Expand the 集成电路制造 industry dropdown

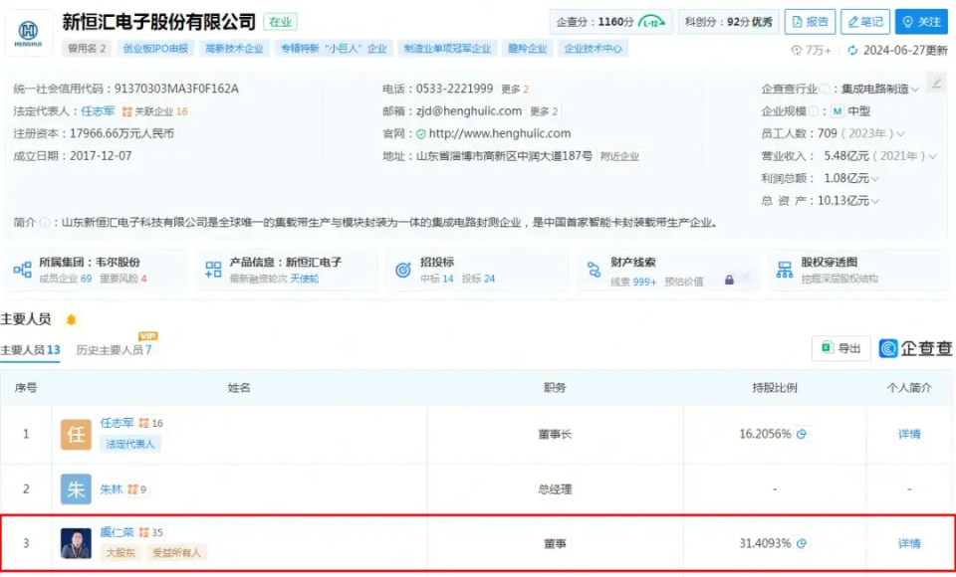coord(915,90)
